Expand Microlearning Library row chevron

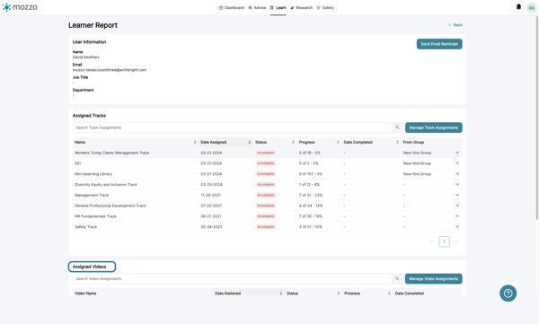click(457, 174)
